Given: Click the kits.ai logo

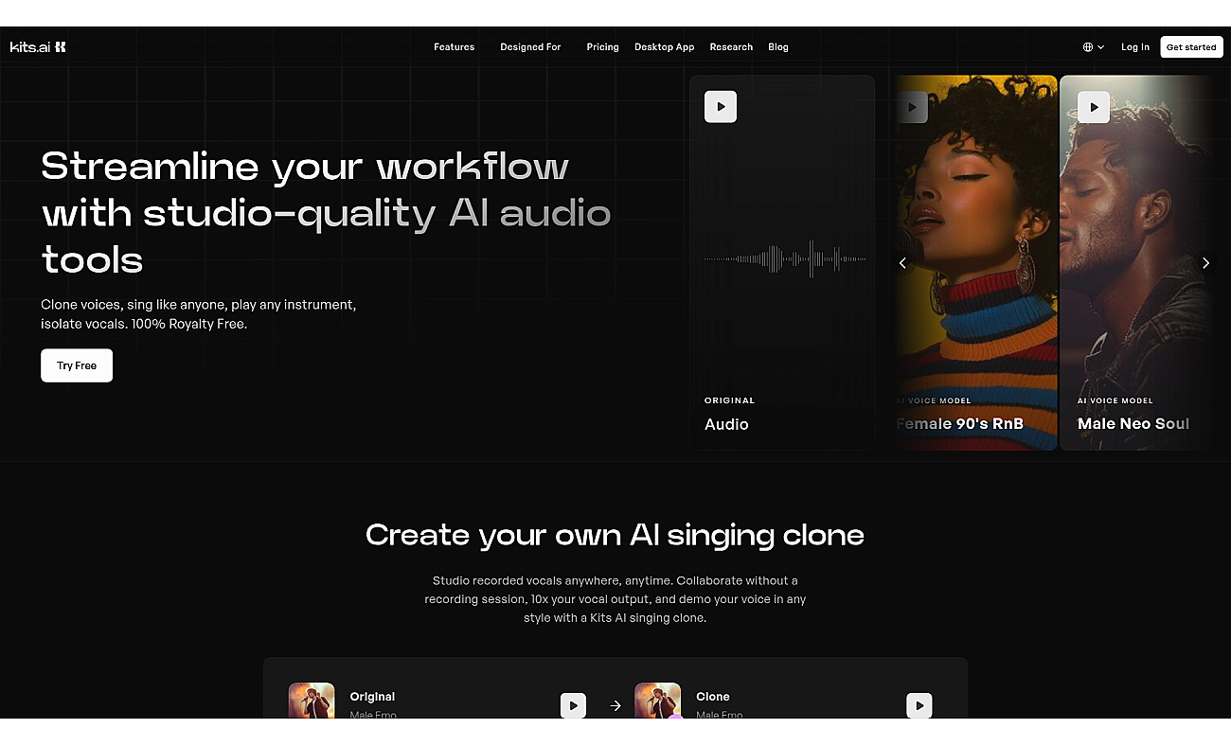Looking at the screenshot, I should [x=38, y=47].
